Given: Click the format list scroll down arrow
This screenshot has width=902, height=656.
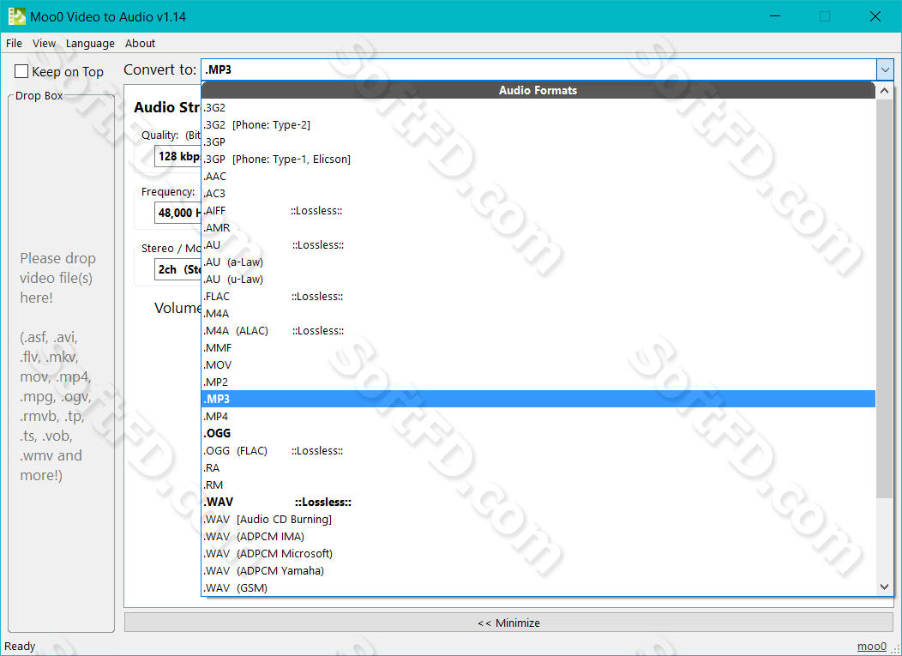Looking at the screenshot, I should pos(885,587).
